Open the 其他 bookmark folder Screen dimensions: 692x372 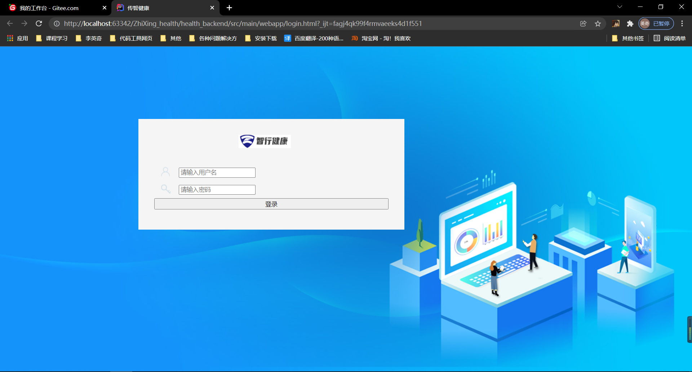(171, 38)
